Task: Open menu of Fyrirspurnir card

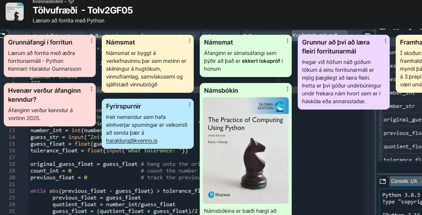Action: [x=190, y=105]
